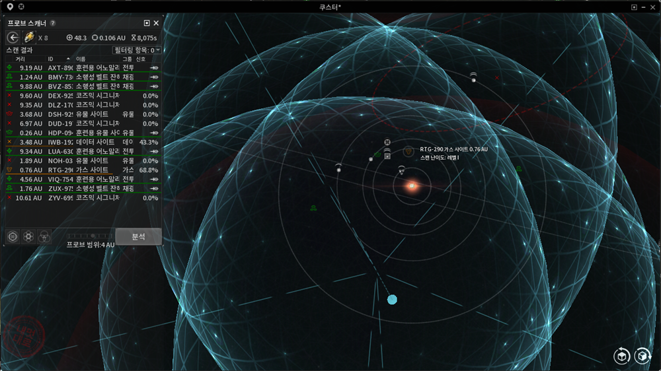Click the 43.3% signal value
Image resolution: width=661 pixels, height=371 pixels.
click(x=149, y=143)
